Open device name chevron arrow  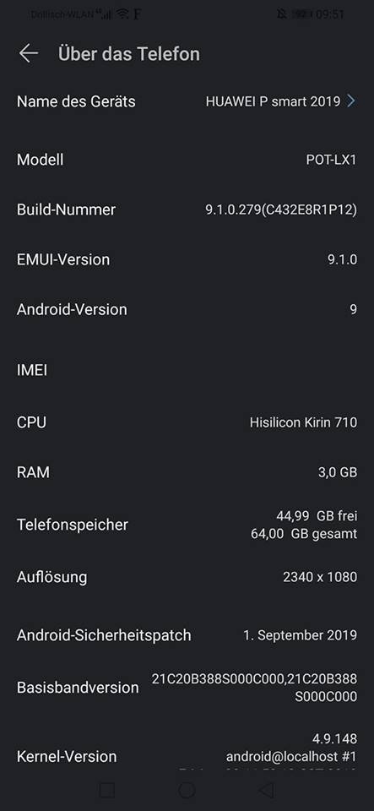(x=351, y=101)
